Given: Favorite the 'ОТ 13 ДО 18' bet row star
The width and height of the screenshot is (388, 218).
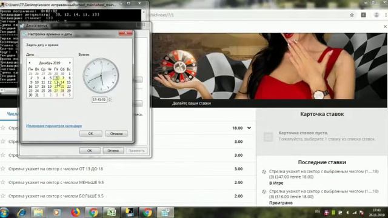Looking at the screenshot, I should coord(3,168).
